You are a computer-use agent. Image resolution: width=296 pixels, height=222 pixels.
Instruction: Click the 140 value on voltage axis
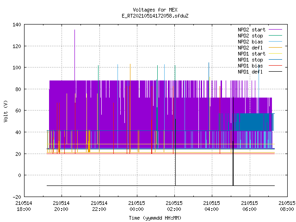(17, 25)
